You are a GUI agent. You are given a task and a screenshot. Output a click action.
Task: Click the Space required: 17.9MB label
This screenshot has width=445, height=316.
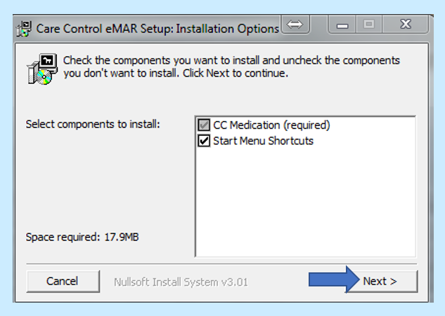(82, 237)
